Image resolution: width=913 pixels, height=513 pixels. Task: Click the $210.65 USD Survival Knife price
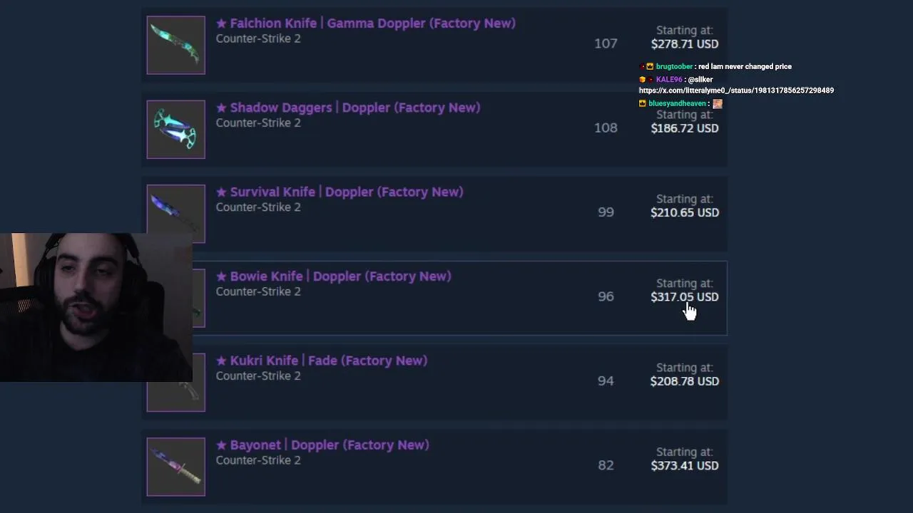684,212
